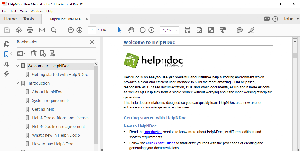
Task: Open Getting started with HelpNDoc bookmark
Action: pyautogui.click(x=60, y=75)
